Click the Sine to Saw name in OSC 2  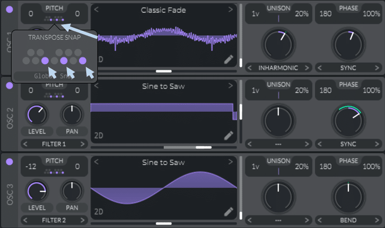tap(163, 86)
